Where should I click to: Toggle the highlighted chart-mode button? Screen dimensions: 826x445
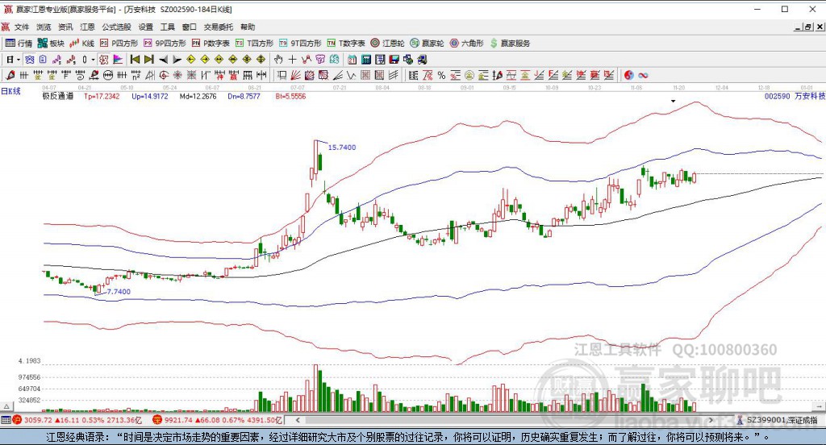click(x=30, y=60)
